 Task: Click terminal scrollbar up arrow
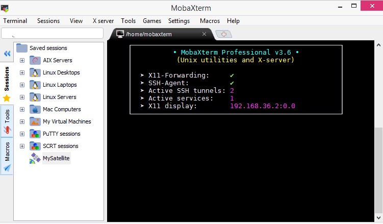pos(378,45)
